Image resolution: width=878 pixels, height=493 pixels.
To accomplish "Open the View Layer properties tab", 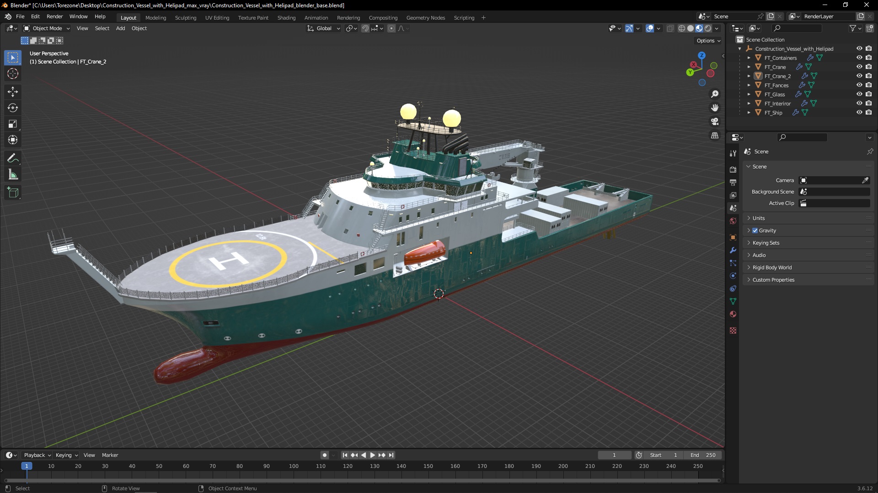I will pyautogui.click(x=733, y=195).
